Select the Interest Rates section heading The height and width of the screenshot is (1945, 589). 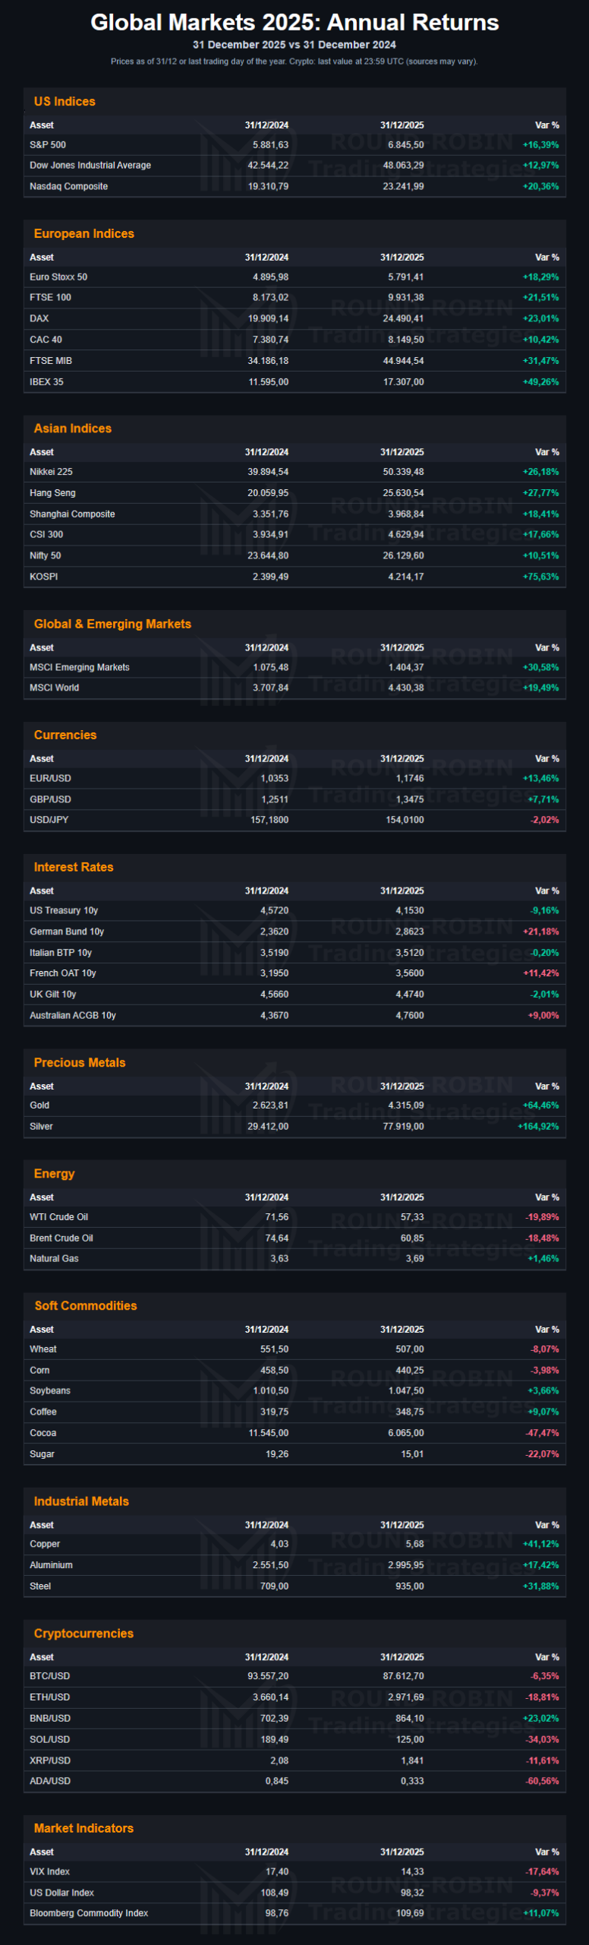pyautogui.click(x=74, y=868)
